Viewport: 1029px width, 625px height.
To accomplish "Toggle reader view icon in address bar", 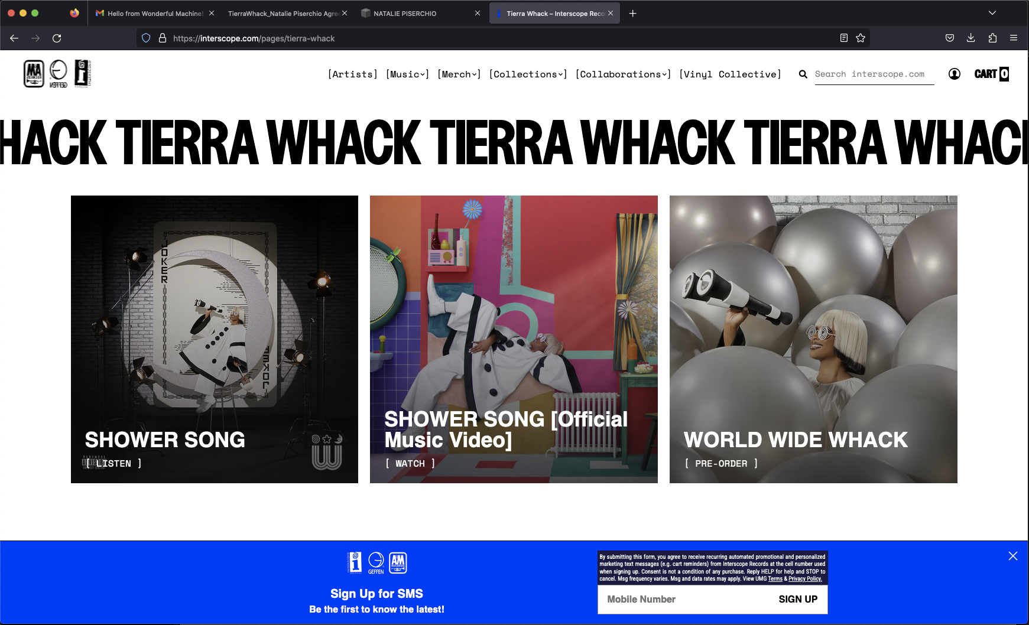I will coord(844,38).
